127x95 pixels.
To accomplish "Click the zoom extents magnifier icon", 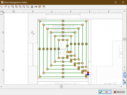I will [x=16, y=7].
